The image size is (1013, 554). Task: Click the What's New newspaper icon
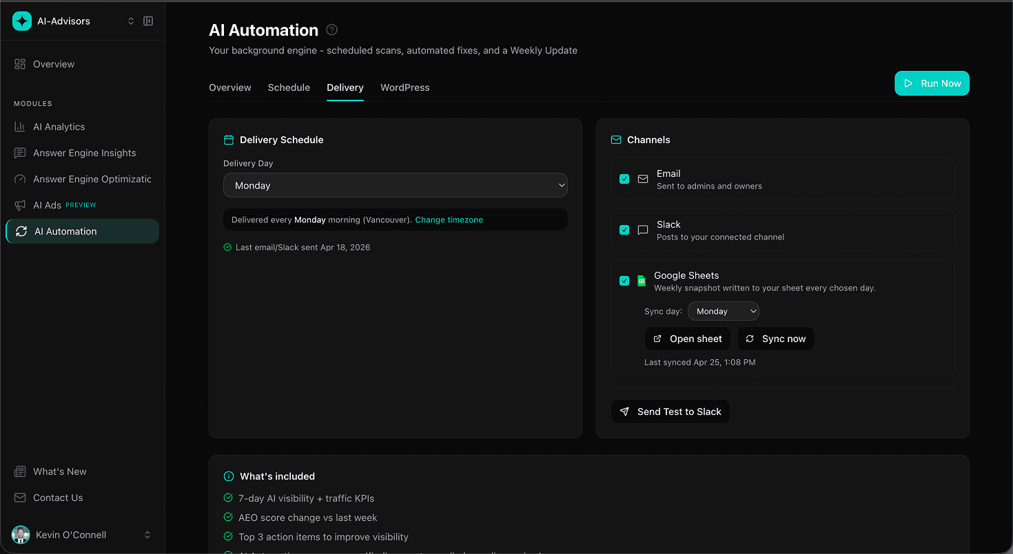[x=20, y=471]
